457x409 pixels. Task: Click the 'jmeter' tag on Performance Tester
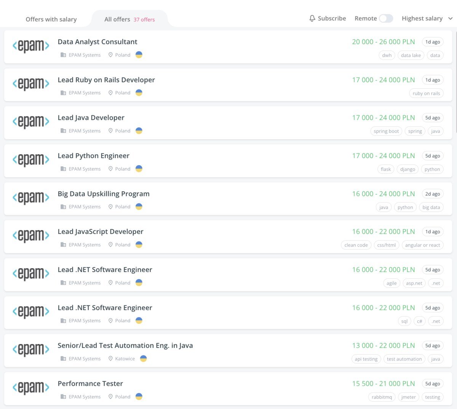(x=408, y=397)
